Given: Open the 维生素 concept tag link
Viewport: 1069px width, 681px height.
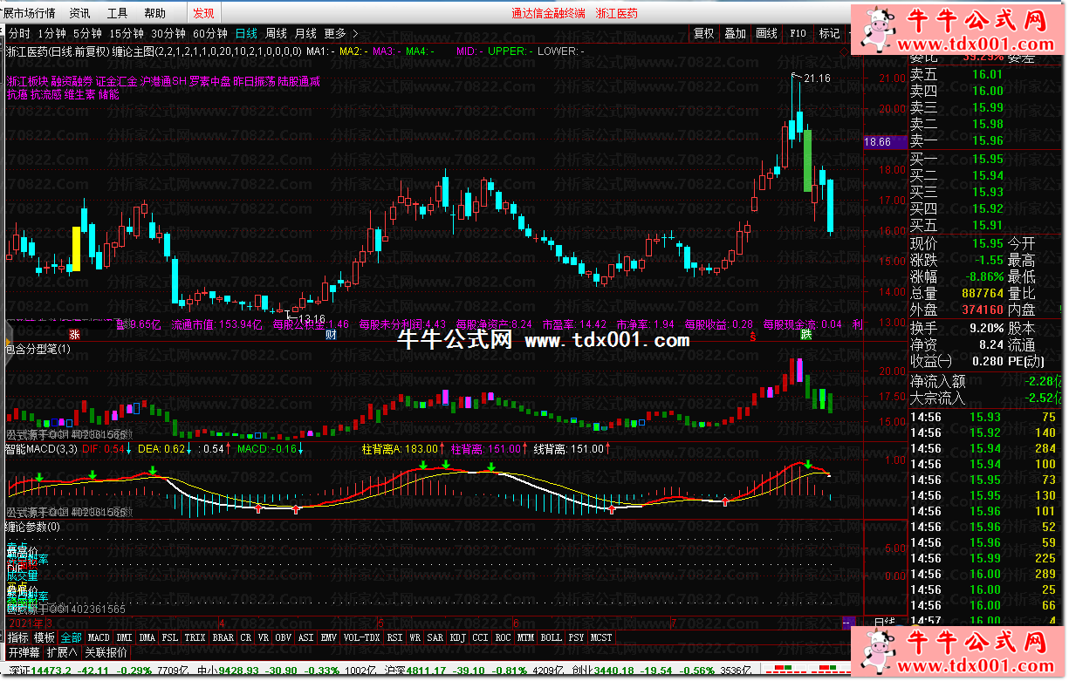Looking at the screenshot, I should click(79, 94).
